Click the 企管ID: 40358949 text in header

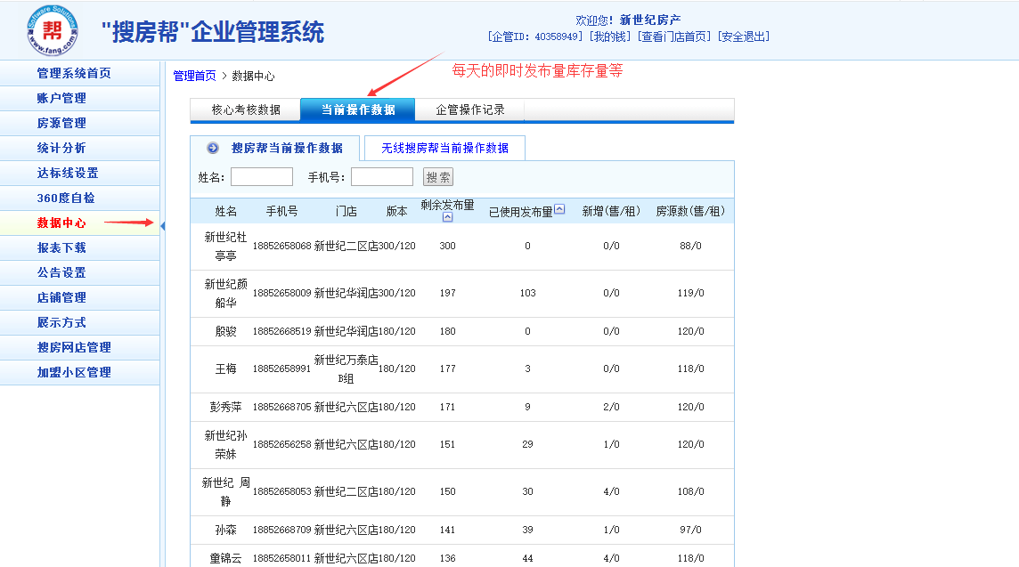pyautogui.click(x=534, y=37)
